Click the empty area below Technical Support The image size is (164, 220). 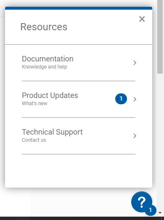tap(79, 171)
